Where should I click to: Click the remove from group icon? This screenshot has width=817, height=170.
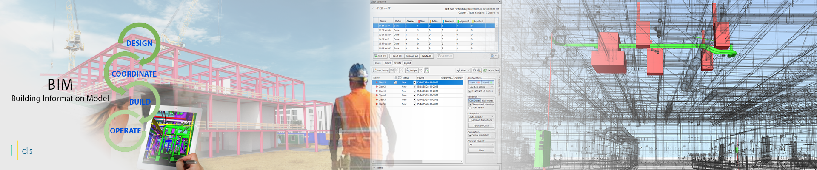click(x=397, y=70)
